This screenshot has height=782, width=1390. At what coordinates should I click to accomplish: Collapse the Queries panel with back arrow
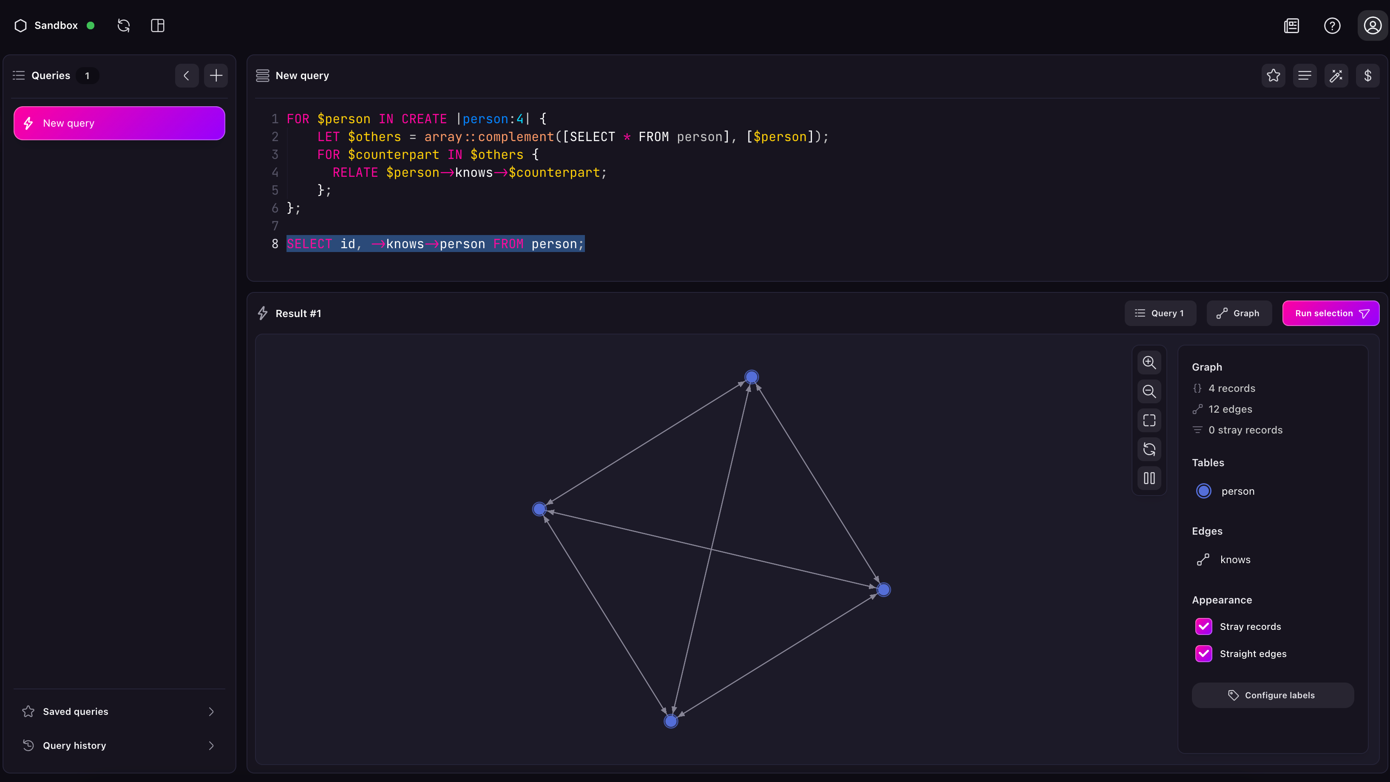pyautogui.click(x=187, y=76)
